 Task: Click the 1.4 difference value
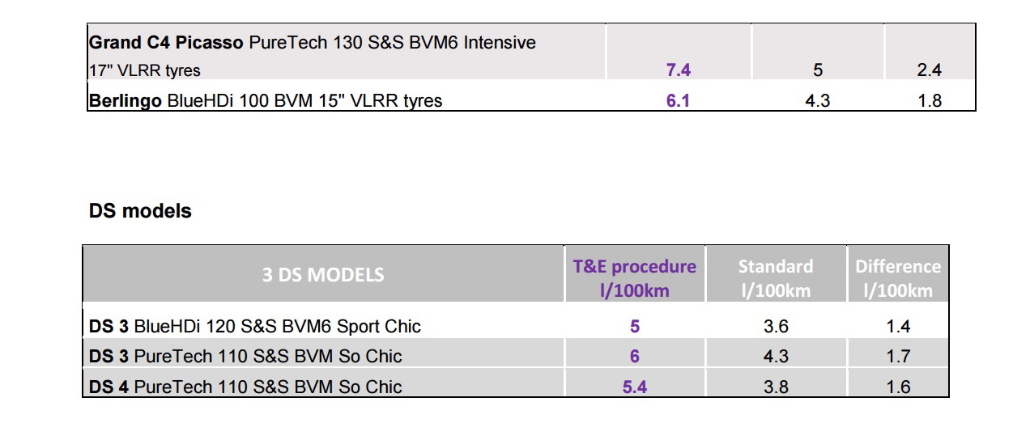(x=898, y=326)
